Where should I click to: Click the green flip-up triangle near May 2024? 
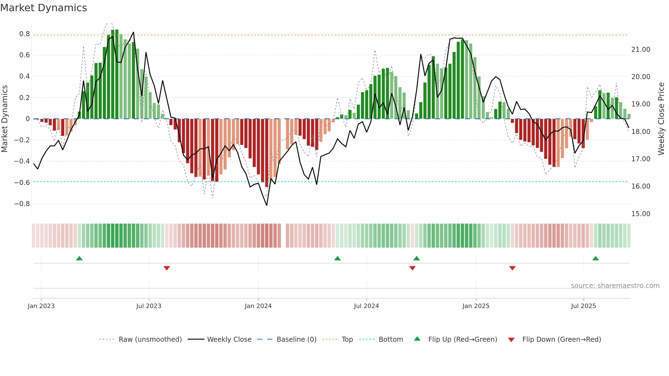pos(338,258)
